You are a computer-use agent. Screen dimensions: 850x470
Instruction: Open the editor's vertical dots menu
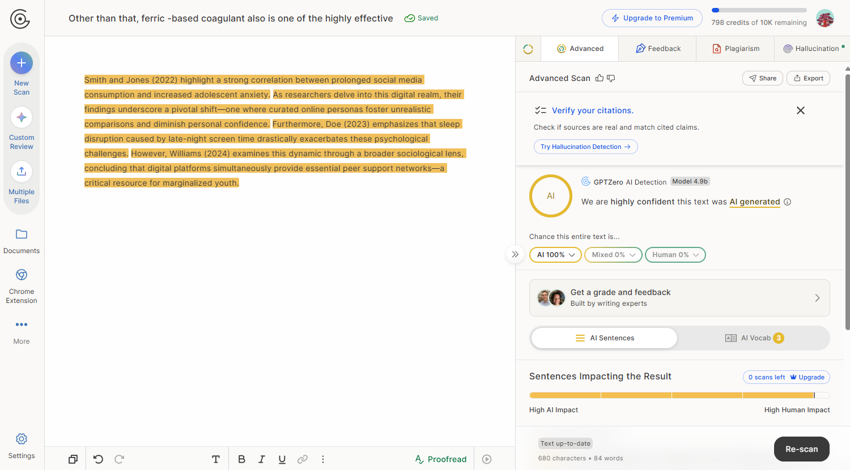pos(323,459)
